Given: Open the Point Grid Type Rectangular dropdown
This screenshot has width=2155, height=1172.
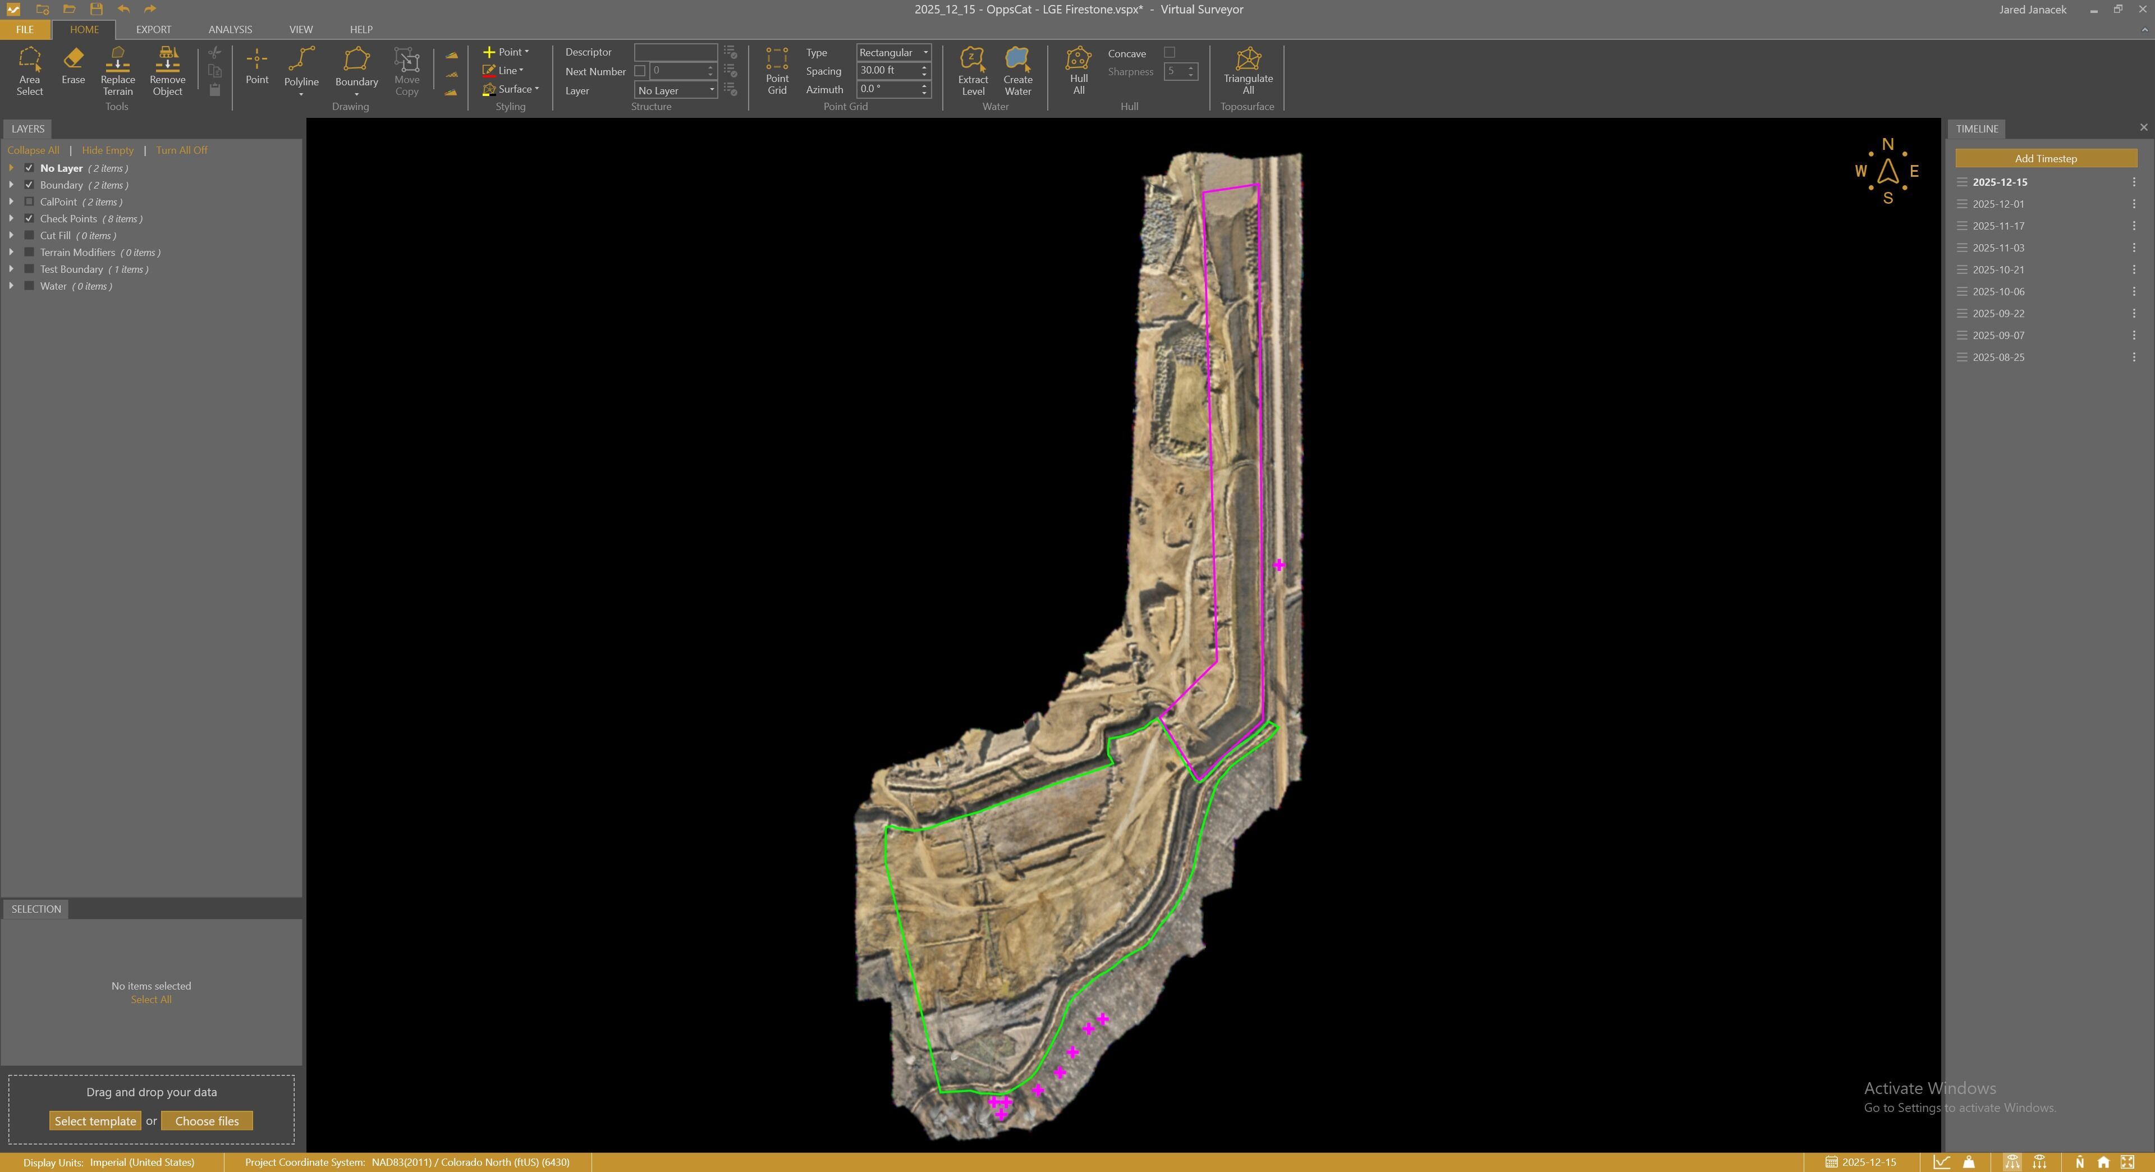Looking at the screenshot, I should tap(893, 52).
